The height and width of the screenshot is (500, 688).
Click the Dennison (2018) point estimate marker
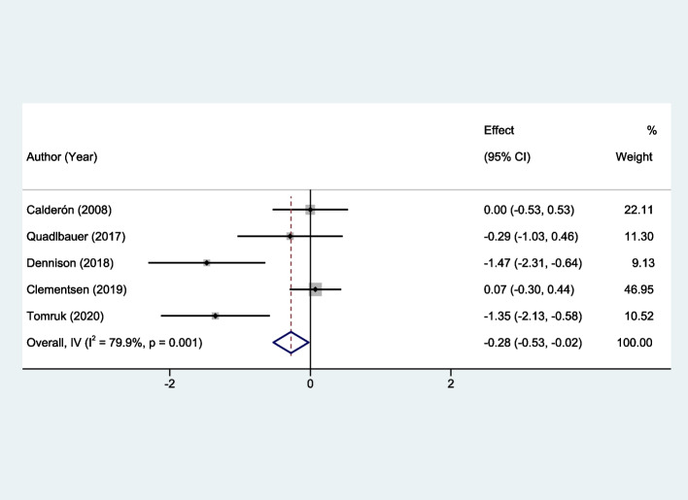pyautogui.click(x=207, y=262)
